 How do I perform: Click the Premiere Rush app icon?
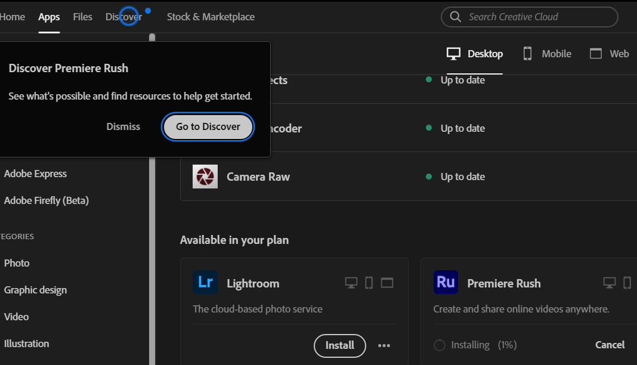[x=446, y=283]
